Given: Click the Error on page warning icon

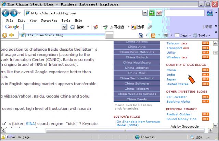Looking at the screenshot, I should 3,137.
